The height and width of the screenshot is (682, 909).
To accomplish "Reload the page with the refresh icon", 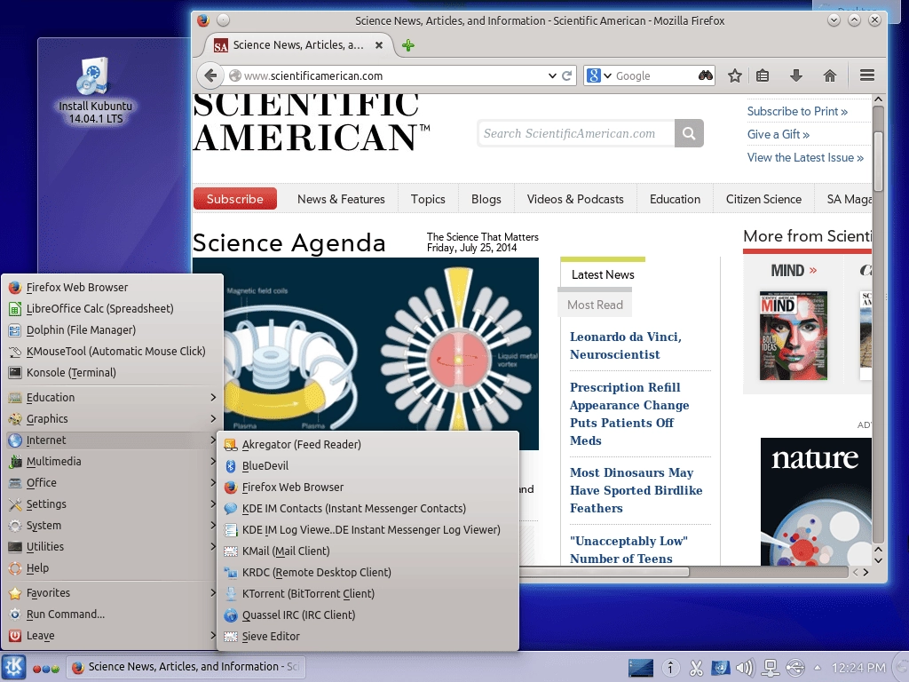I will [x=567, y=75].
